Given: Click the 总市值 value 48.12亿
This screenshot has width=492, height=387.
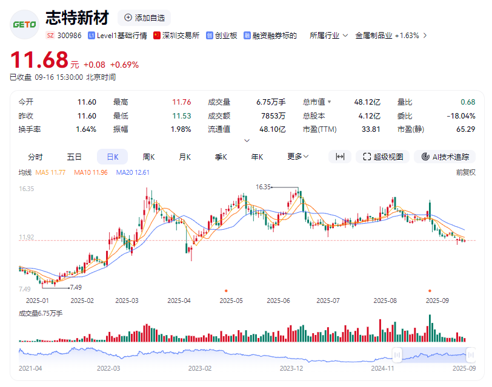Looking at the screenshot, I should click(x=367, y=102).
